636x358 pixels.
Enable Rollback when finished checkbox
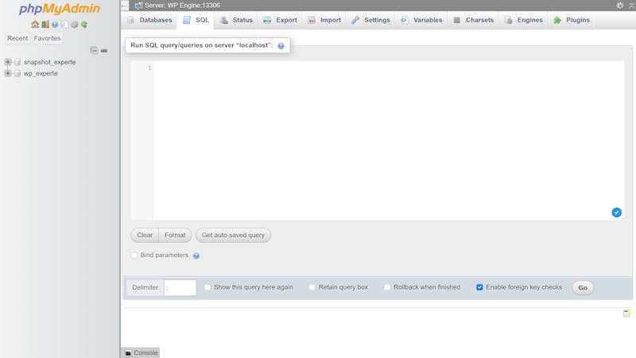click(x=387, y=287)
